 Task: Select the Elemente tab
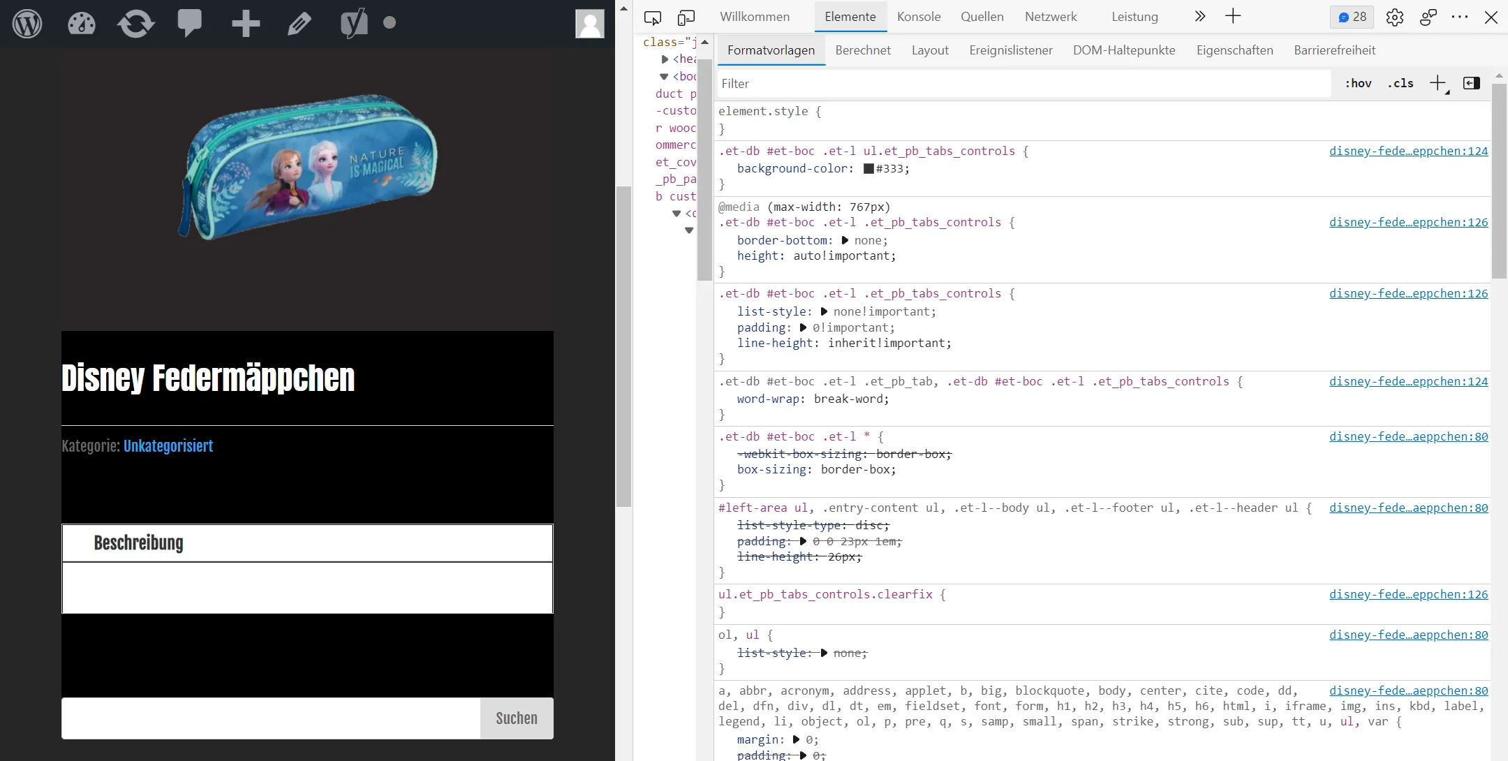tap(850, 17)
